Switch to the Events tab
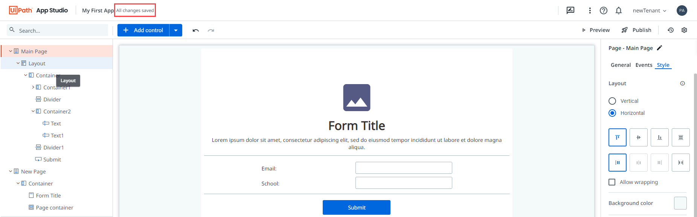This screenshot has width=697, height=217. [x=644, y=65]
